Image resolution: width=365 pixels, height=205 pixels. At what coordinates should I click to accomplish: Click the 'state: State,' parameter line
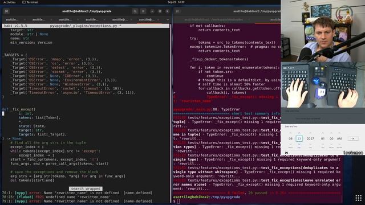point(33,126)
